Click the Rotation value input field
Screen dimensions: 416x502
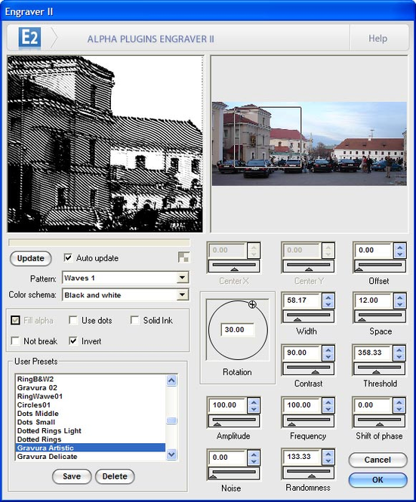[x=237, y=329]
